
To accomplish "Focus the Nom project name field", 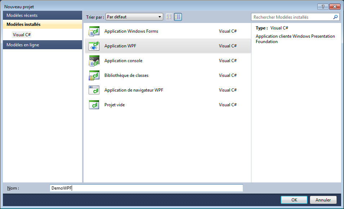I will click(x=146, y=188).
